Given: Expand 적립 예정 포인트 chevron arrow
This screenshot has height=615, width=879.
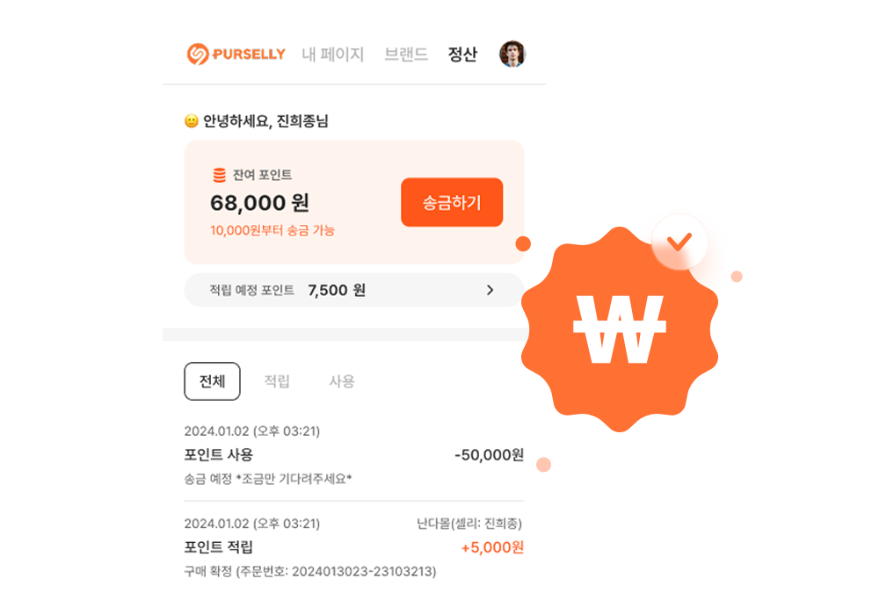Looking at the screenshot, I should pyautogui.click(x=490, y=290).
